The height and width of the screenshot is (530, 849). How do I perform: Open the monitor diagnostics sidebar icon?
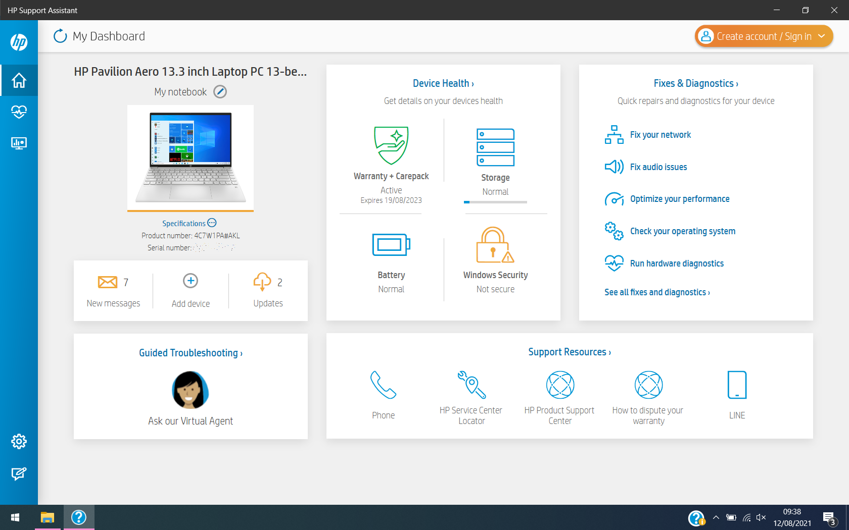point(19,143)
